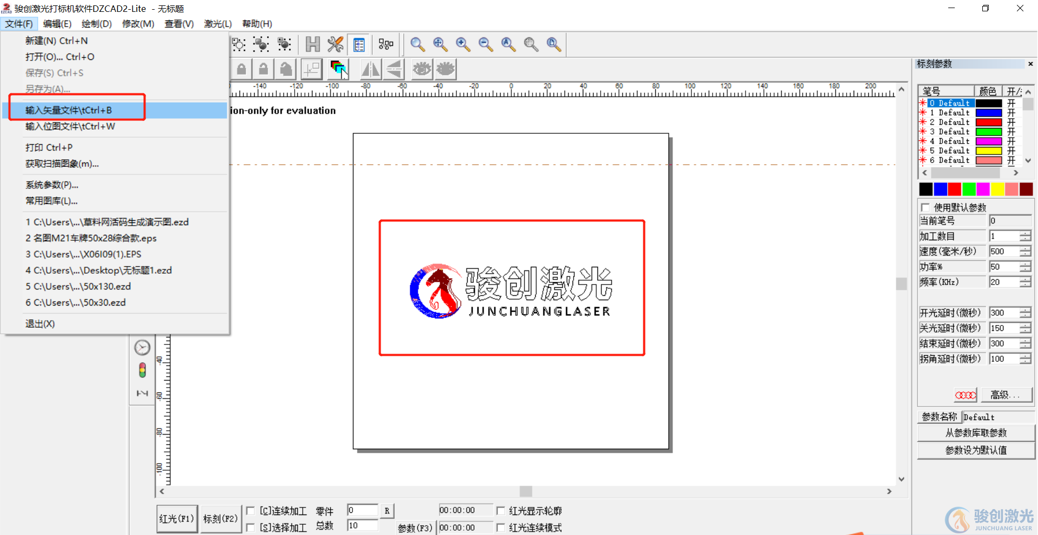
Task: Toggle 开 state for pen 6 Default
Action: pos(1011,160)
